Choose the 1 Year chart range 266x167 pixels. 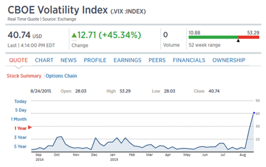(x=20, y=128)
